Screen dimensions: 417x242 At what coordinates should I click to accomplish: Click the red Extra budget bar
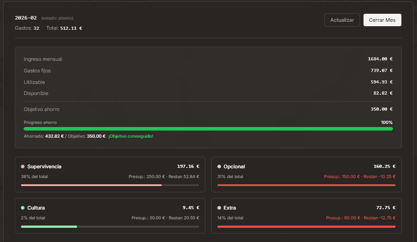(306, 226)
